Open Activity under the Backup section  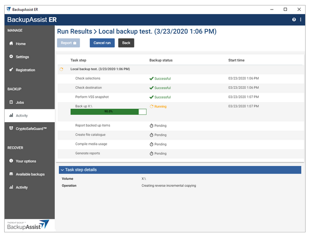click(x=22, y=116)
